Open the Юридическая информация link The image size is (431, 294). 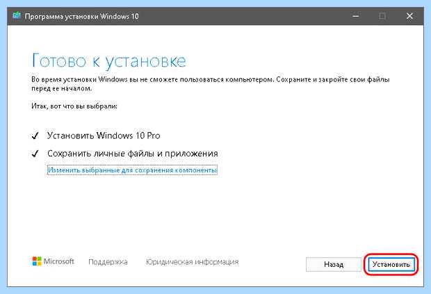pyautogui.click(x=192, y=262)
